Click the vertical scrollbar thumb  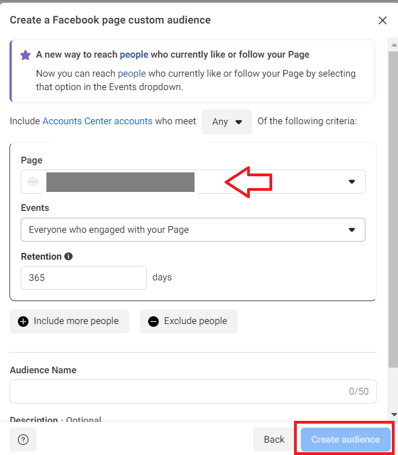pos(393,209)
